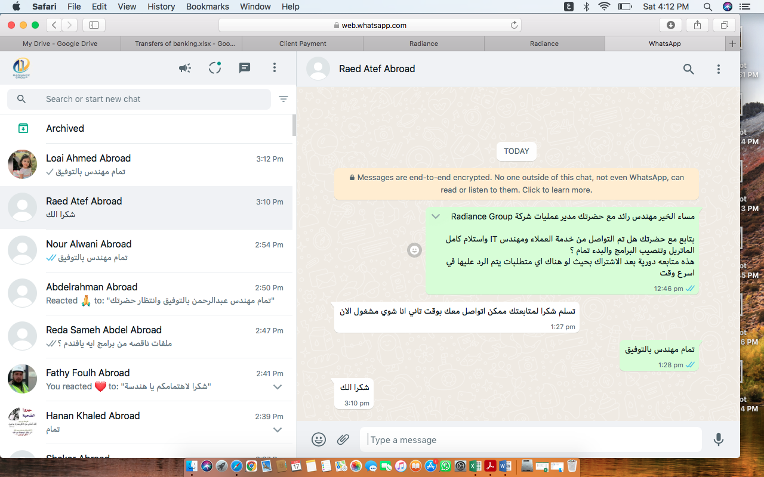This screenshot has width=764, height=477.
Task: Click the chat list filter icon
Action: [284, 99]
